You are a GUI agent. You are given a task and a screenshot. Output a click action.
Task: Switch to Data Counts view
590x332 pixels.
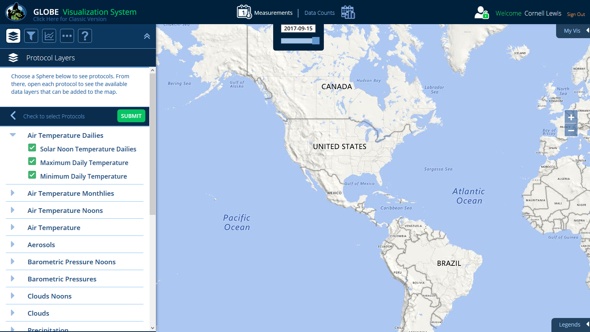320,13
